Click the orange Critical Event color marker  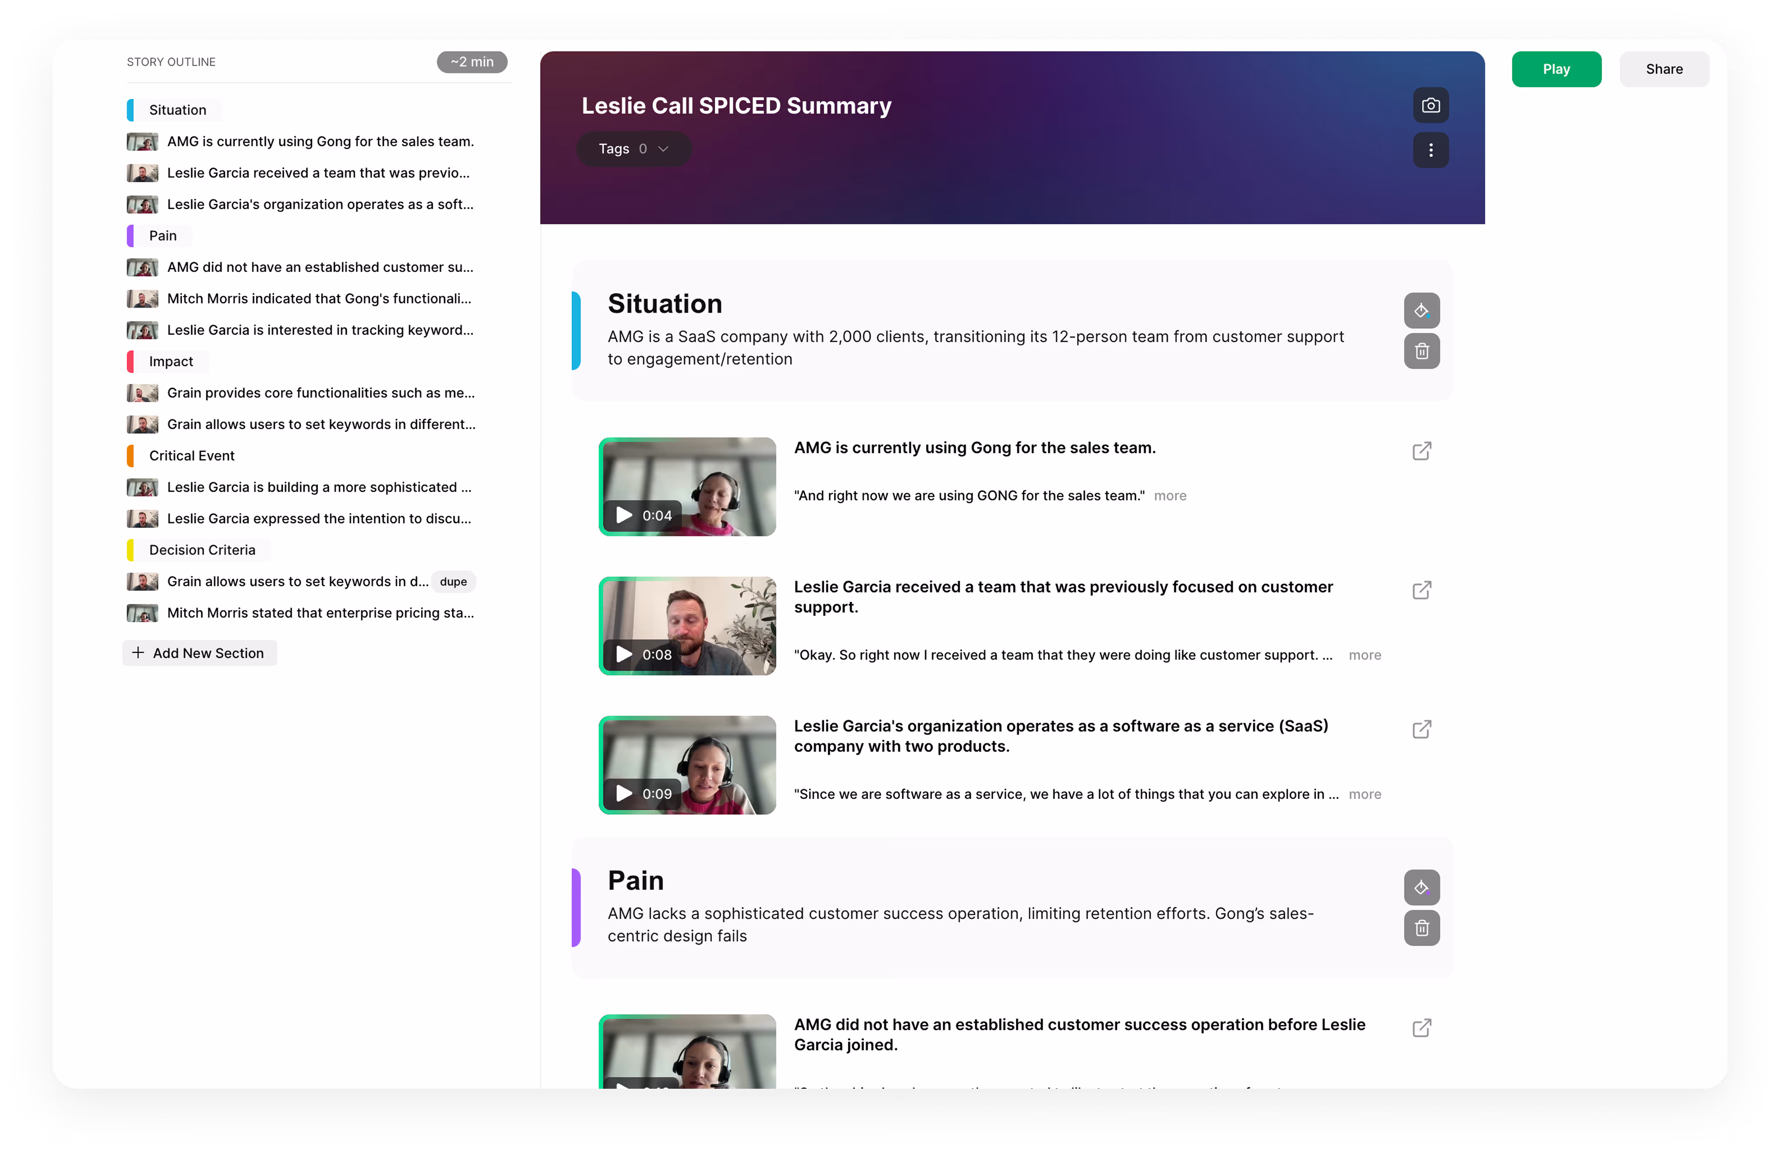(130, 456)
